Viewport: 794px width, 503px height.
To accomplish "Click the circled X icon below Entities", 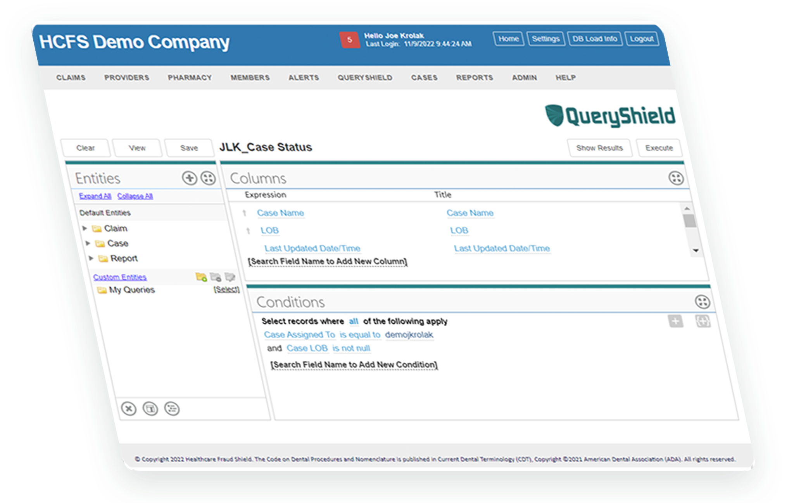I will [x=129, y=408].
